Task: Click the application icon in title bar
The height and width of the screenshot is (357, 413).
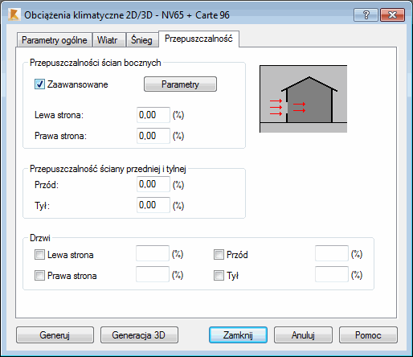Action: 14,14
